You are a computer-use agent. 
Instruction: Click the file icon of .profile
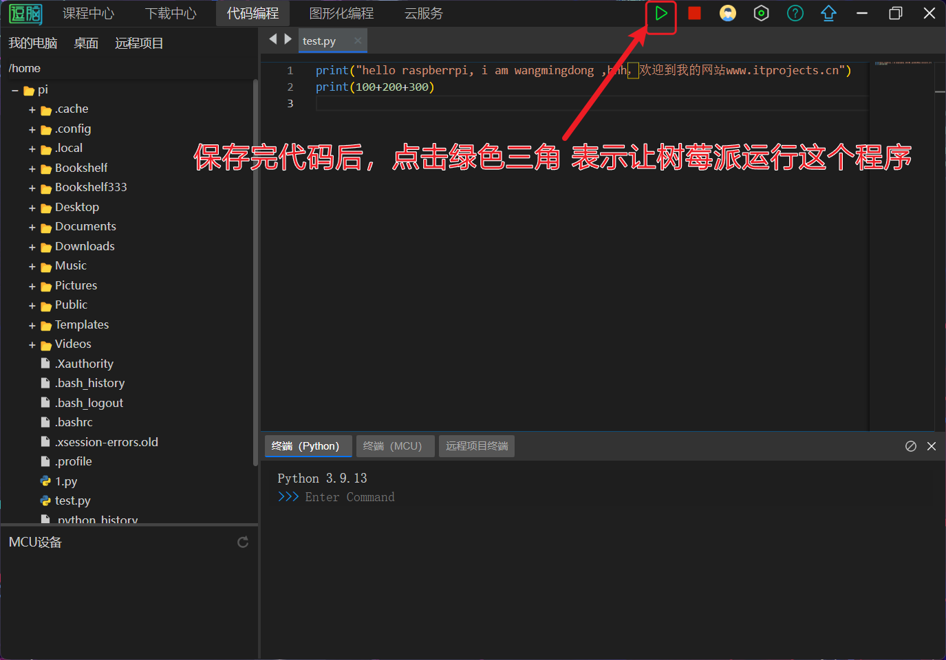coord(45,461)
